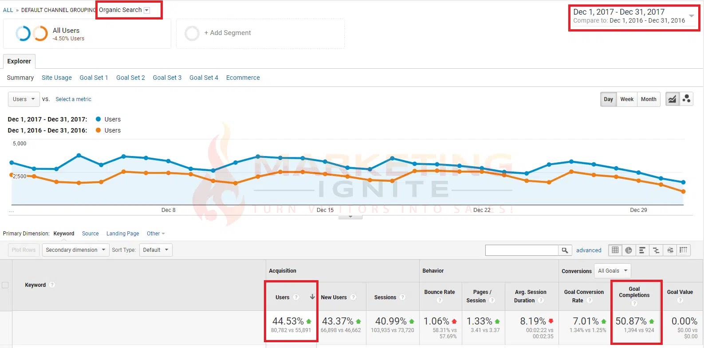Click the magnifier search button
This screenshot has width=704, height=348.
[x=565, y=250]
